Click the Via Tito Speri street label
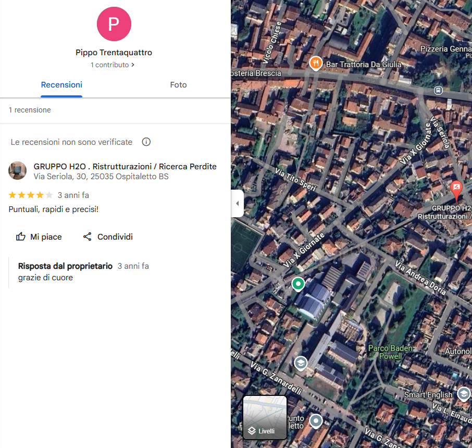 click(x=295, y=180)
